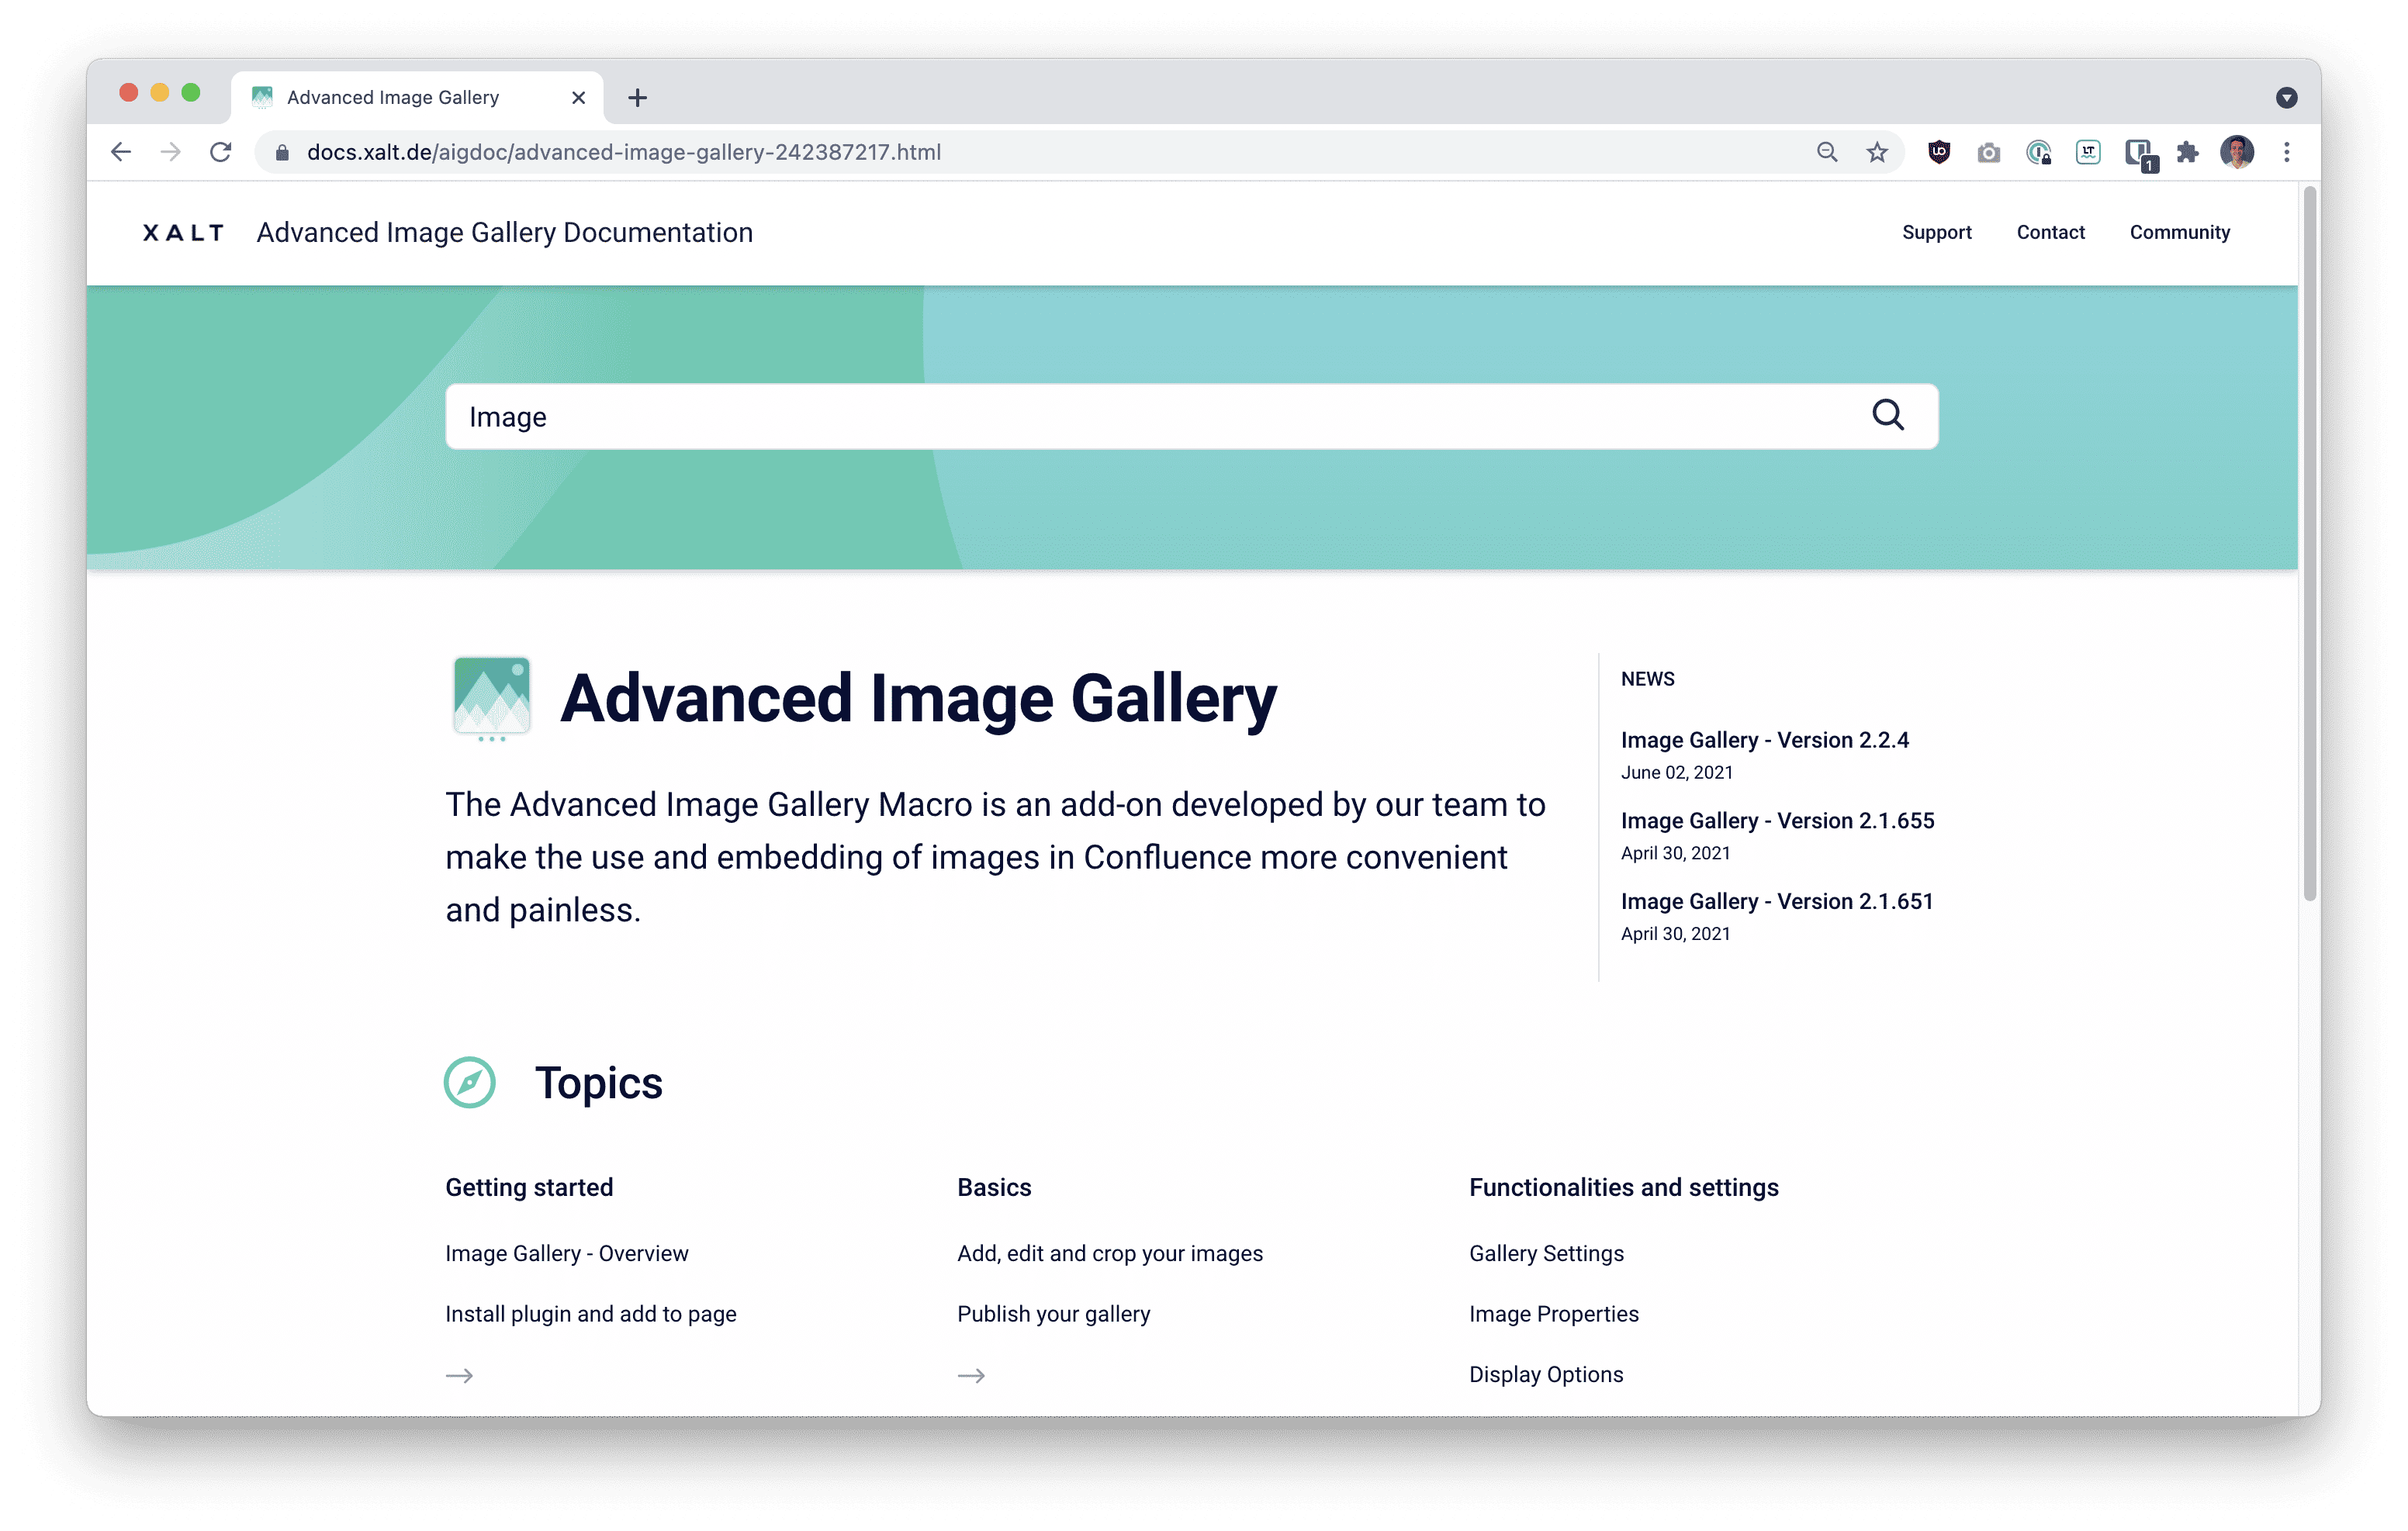
Task: Open the uBlock shield extension
Action: tap(1939, 152)
